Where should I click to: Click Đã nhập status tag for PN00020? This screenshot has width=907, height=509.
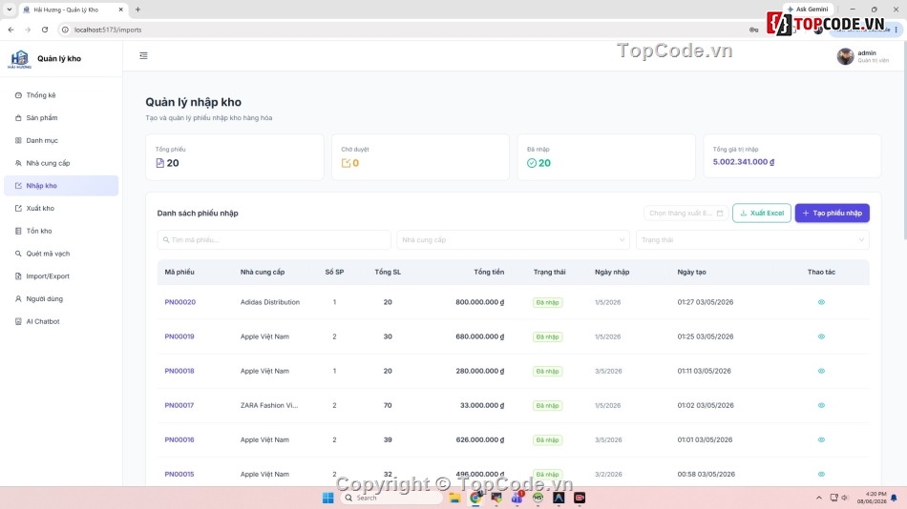(547, 302)
